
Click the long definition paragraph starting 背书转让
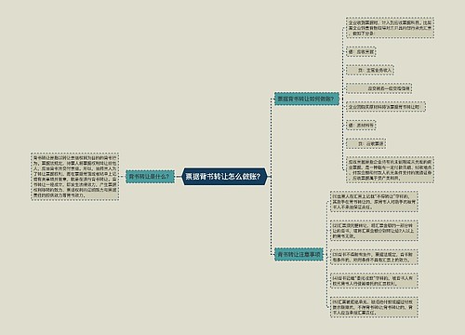(x=74, y=176)
